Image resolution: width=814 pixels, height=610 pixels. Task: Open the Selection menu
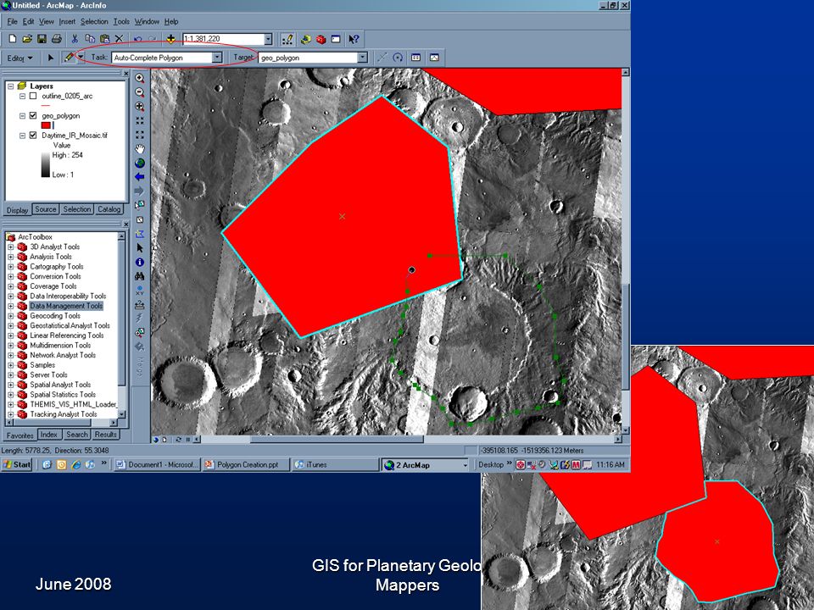[94, 21]
